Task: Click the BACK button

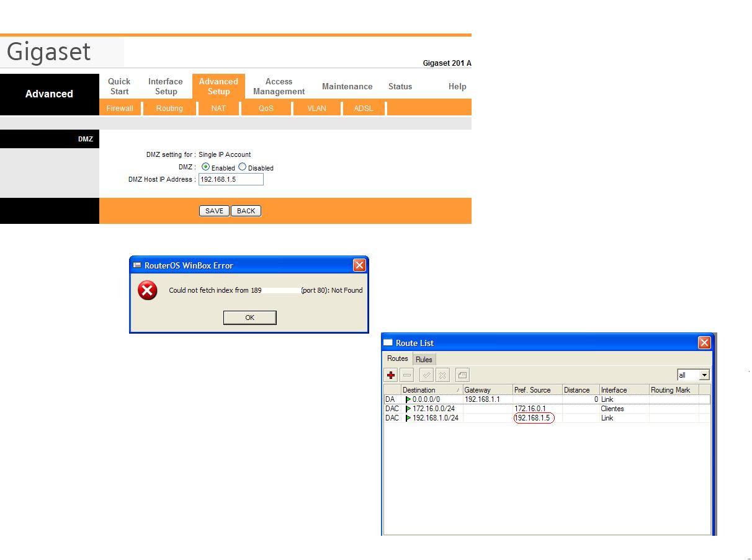Action: click(x=246, y=211)
